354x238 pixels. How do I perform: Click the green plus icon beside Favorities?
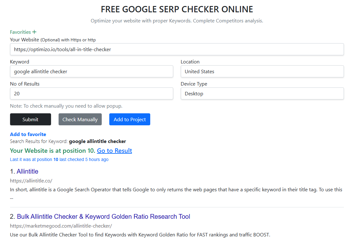(34, 32)
